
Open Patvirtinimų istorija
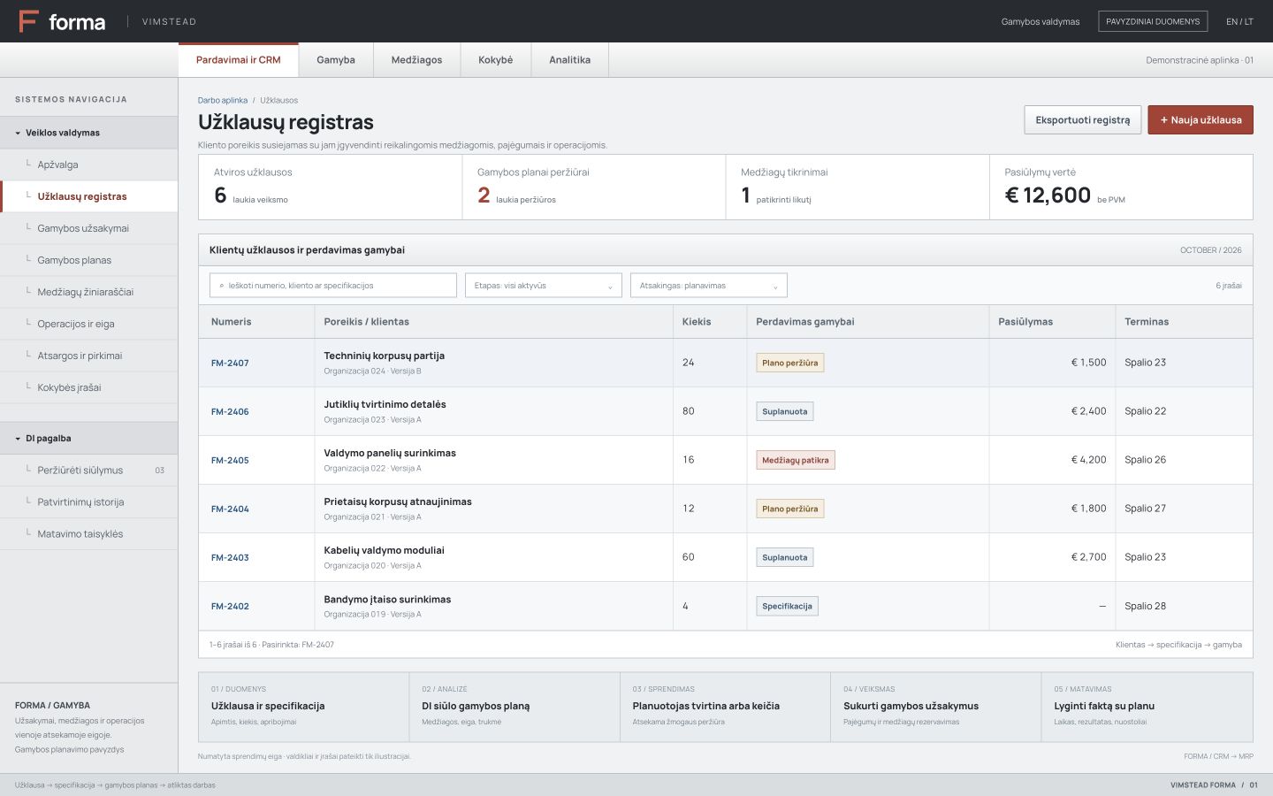click(88, 502)
